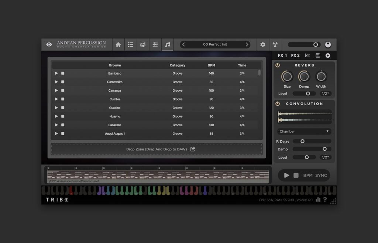Select the Home panel icon
This screenshot has width=378, height=243.
118,44
